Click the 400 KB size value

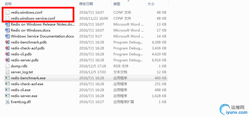(x=160, y=78)
